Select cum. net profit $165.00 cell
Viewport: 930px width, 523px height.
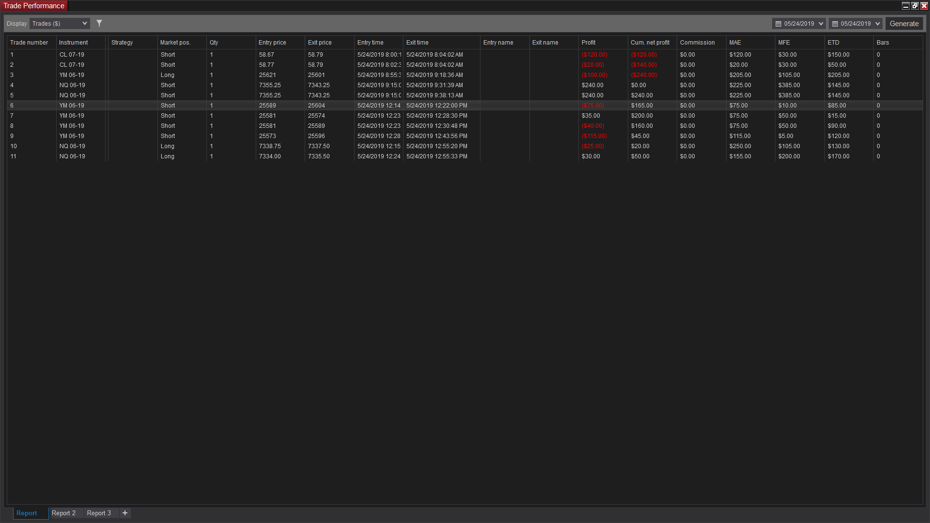[642, 106]
